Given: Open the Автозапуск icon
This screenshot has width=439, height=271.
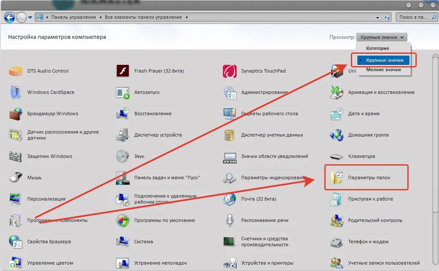Looking at the screenshot, I should click(x=123, y=93).
